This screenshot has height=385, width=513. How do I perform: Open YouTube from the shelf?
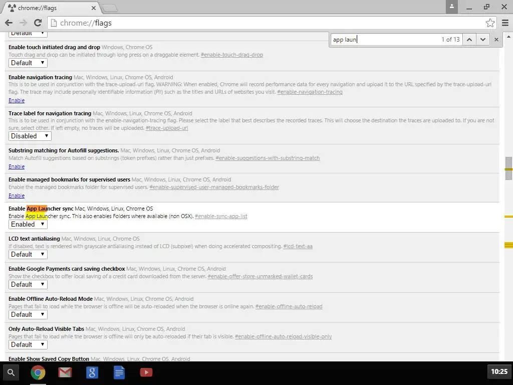pos(146,372)
